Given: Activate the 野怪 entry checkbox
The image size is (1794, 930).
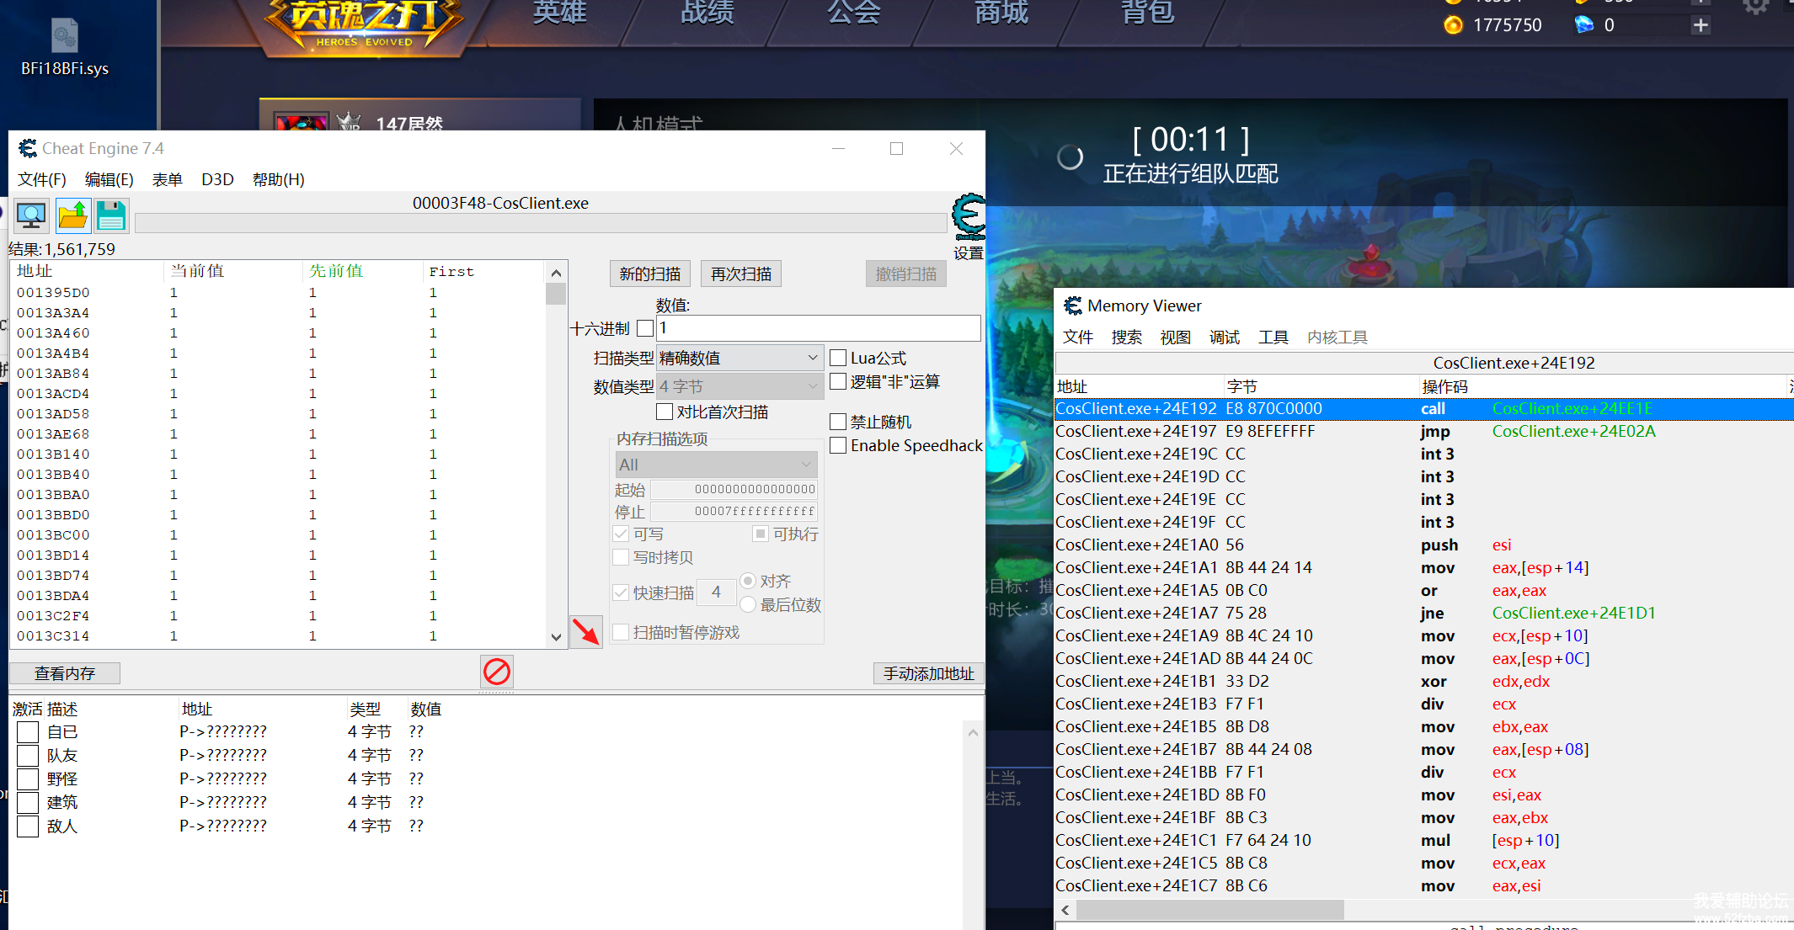Looking at the screenshot, I should pyautogui.click(x=28, y=779).
